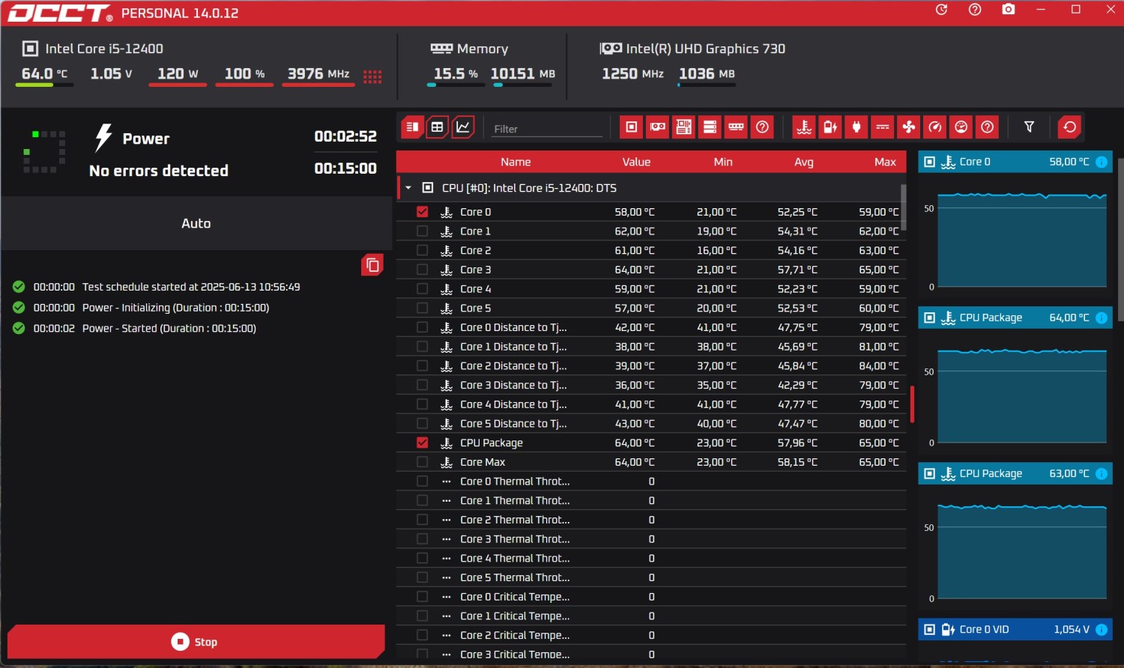Uncheck the Core 0 temperature checkbox

(423, 212)
